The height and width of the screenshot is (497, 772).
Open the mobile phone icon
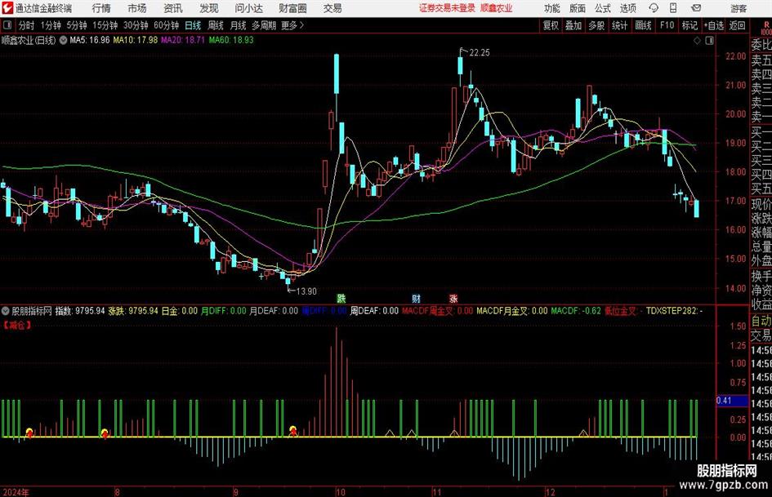673,8
